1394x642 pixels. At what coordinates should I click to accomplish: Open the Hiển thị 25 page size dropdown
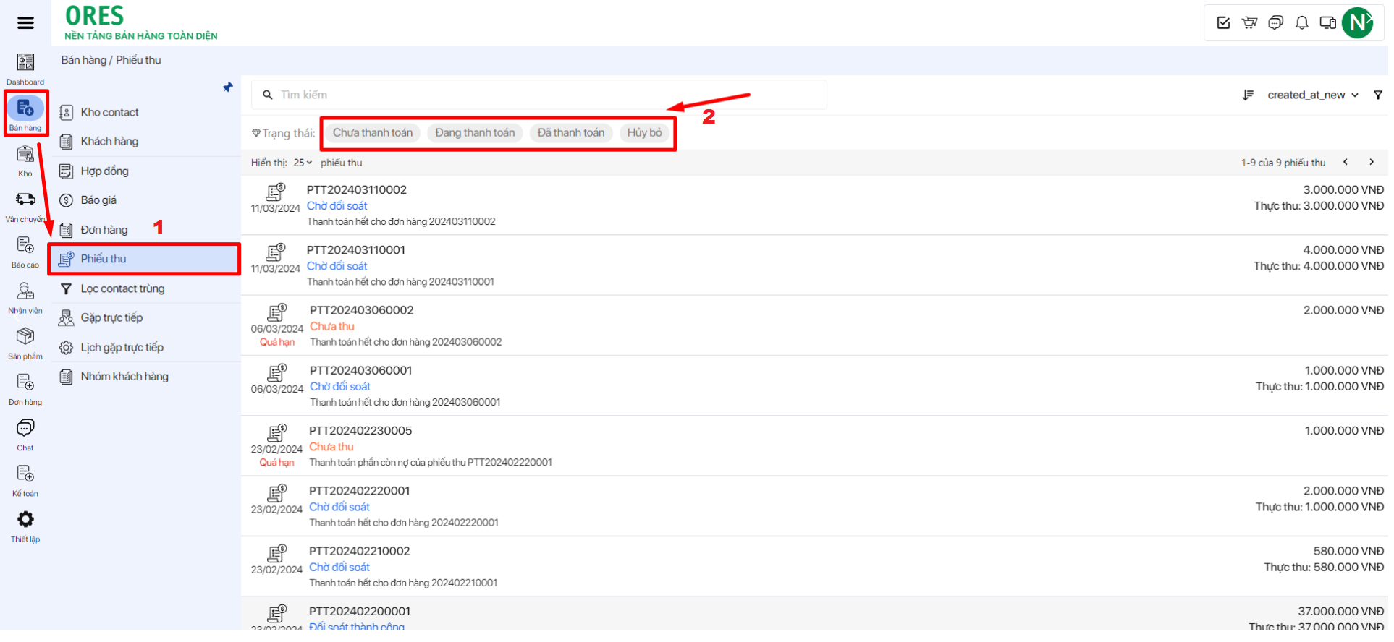point(303,163)
